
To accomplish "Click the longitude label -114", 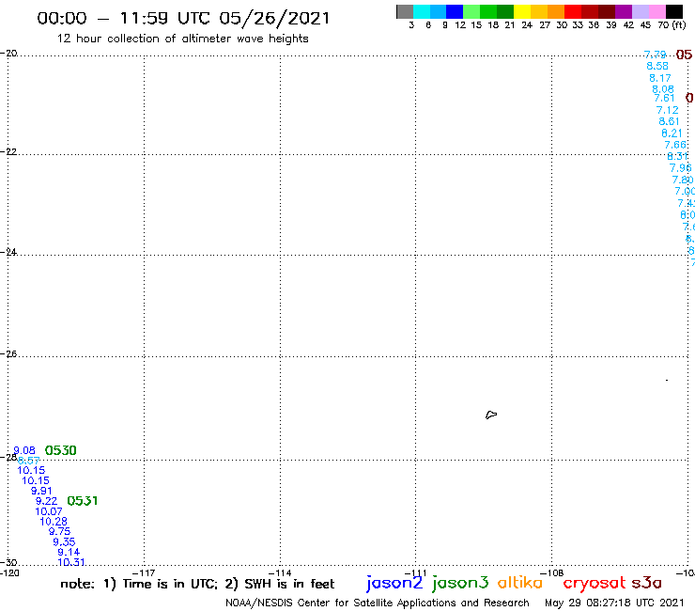I will (280, 572).
